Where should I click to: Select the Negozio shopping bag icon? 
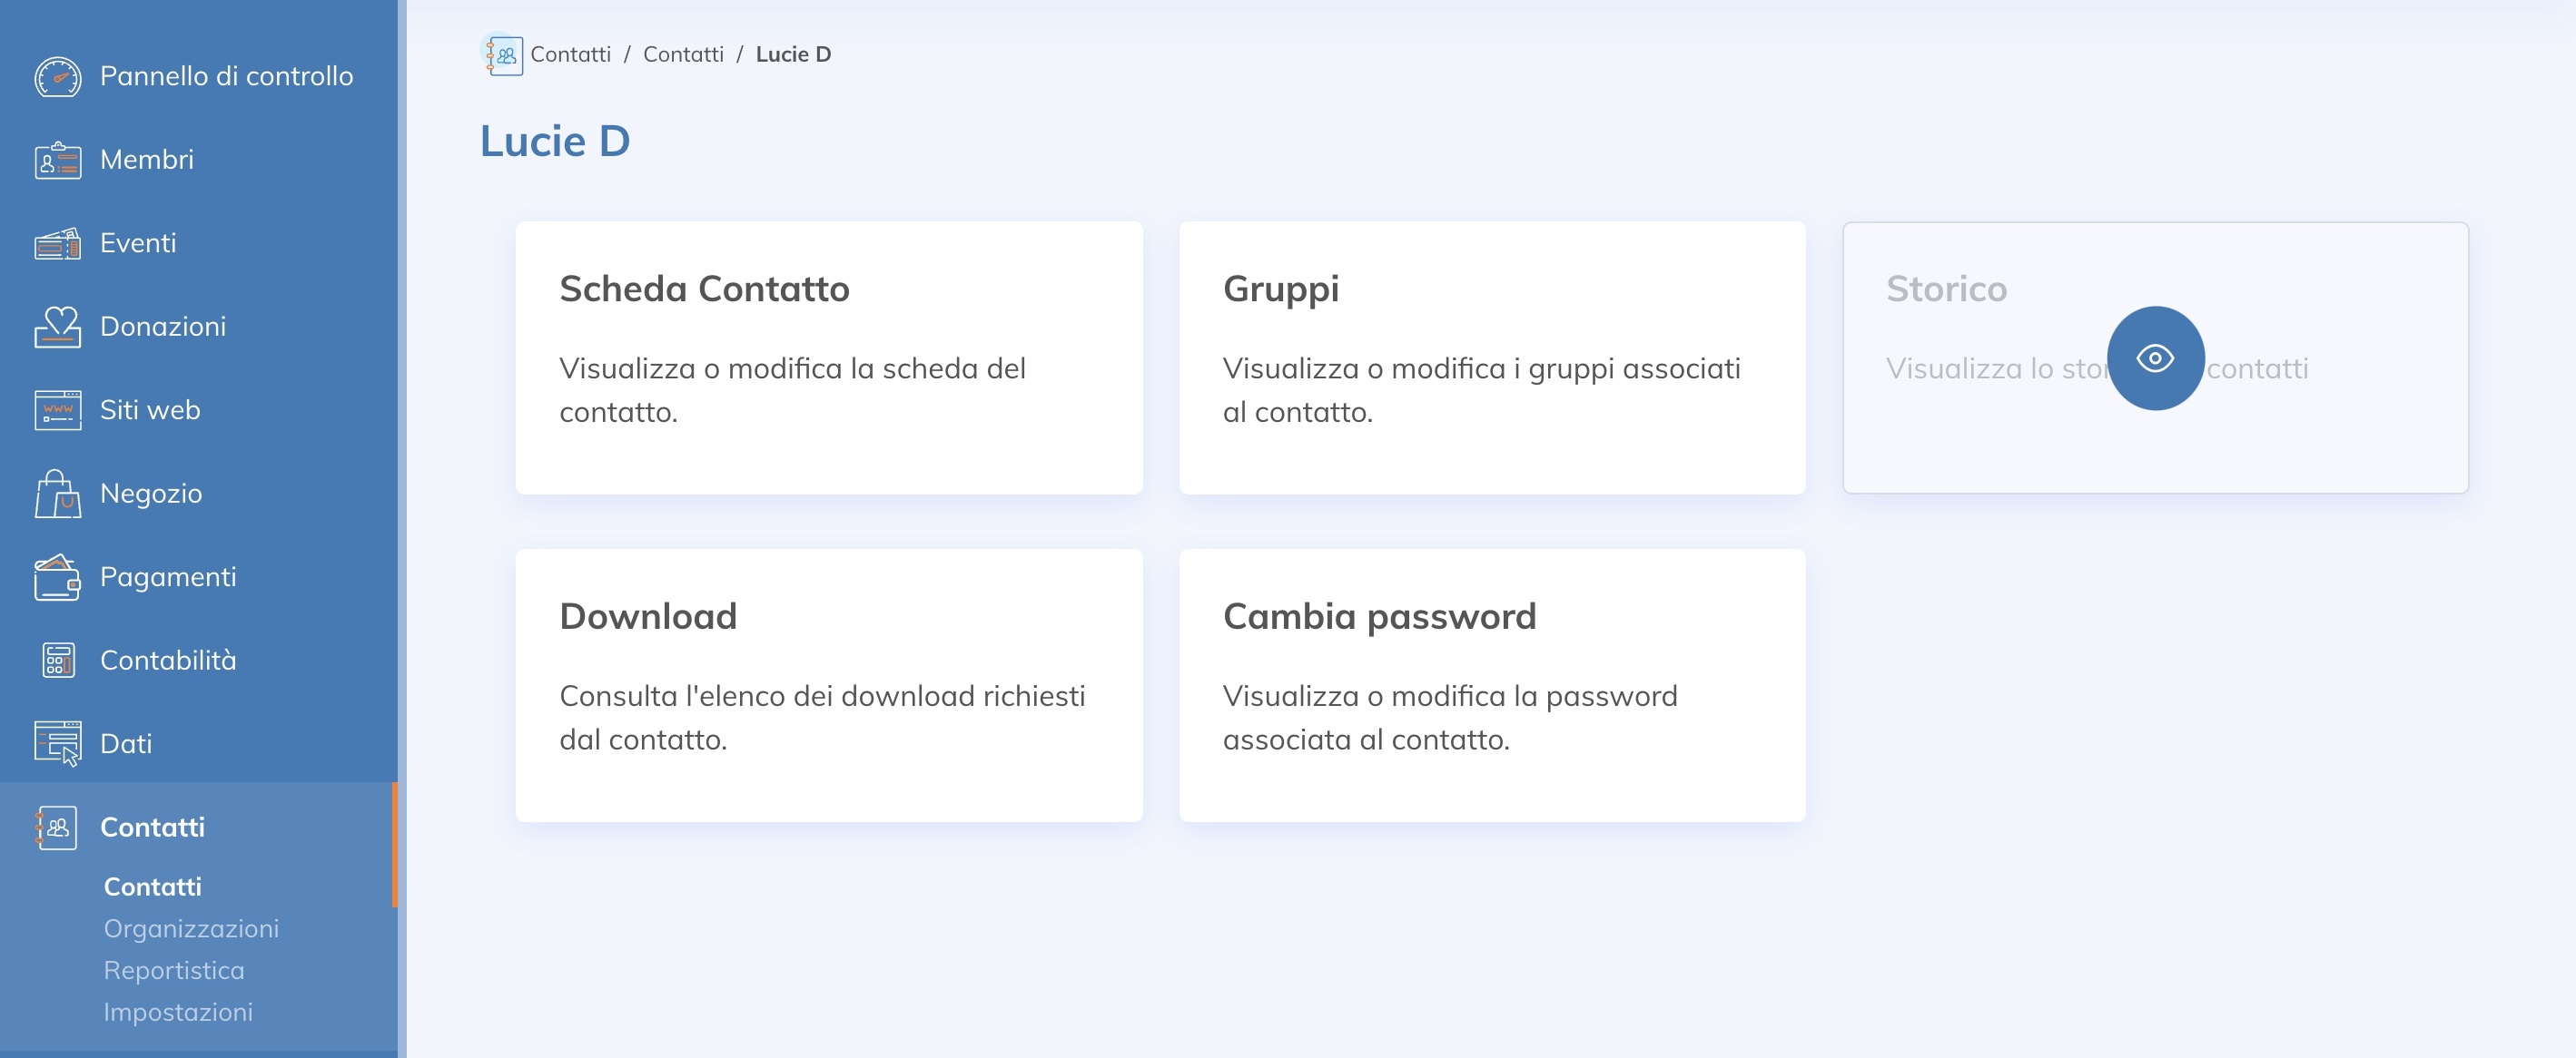(58, 494)
